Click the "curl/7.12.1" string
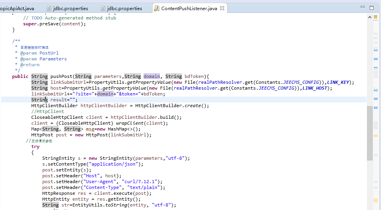 point(140,182)
